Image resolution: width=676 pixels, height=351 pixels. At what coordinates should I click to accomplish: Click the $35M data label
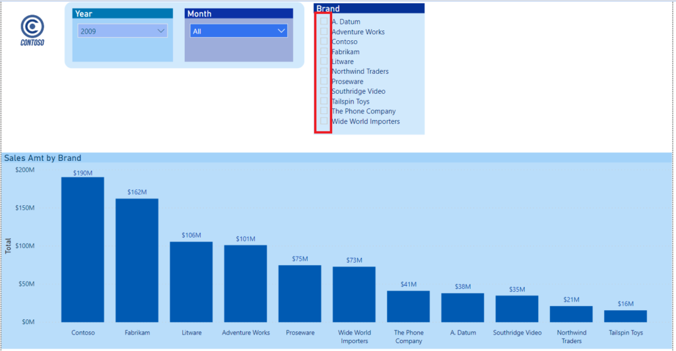[518, 290]
